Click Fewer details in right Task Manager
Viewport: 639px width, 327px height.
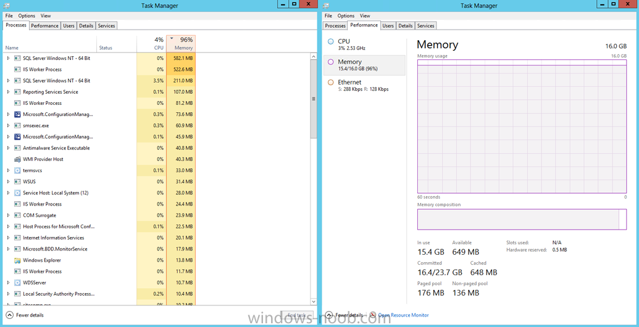(349, 315)
